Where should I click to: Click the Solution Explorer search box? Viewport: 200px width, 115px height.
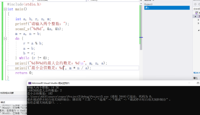pos(196,9)
